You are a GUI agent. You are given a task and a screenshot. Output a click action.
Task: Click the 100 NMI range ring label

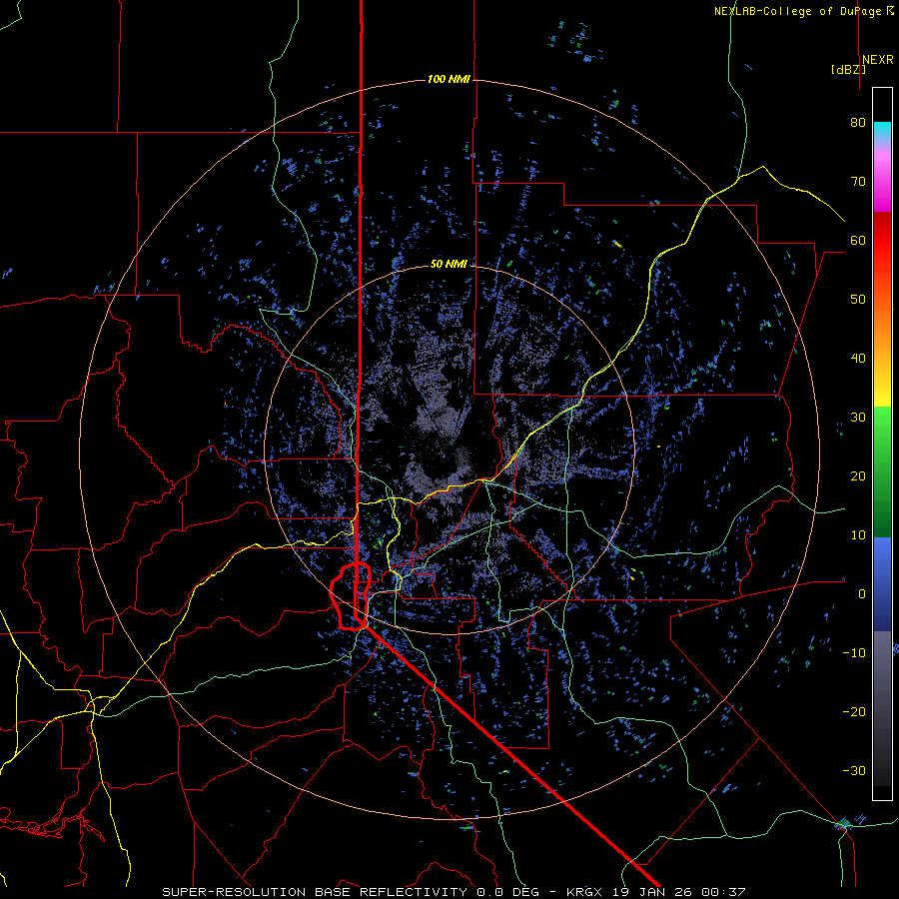click(x=449, y=79)
